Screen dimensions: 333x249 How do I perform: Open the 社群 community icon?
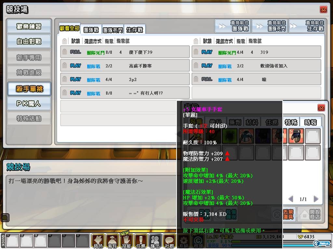coord(169,241)
